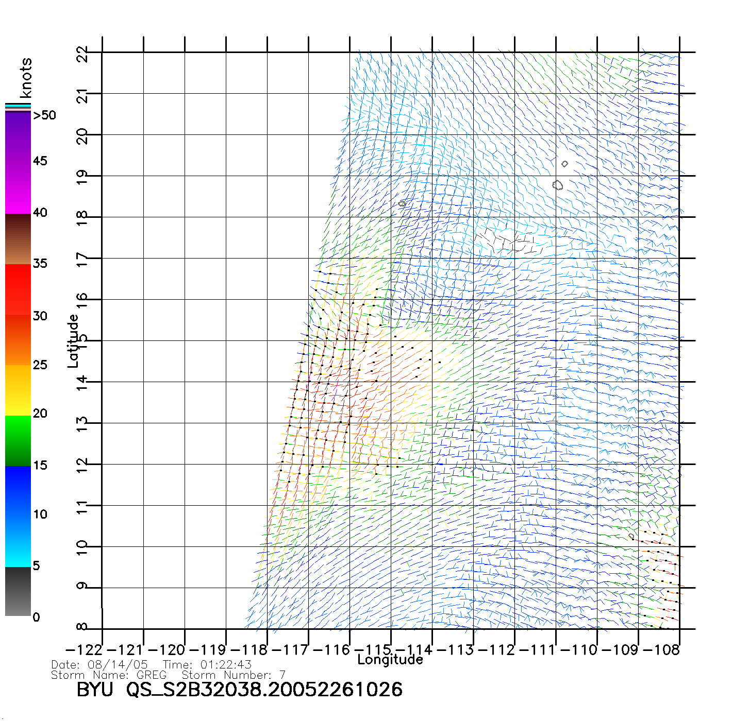Viewport: 732px width, 721px height.
Task: Click the Date 08/14/05 text
Action: click(99, 665)
